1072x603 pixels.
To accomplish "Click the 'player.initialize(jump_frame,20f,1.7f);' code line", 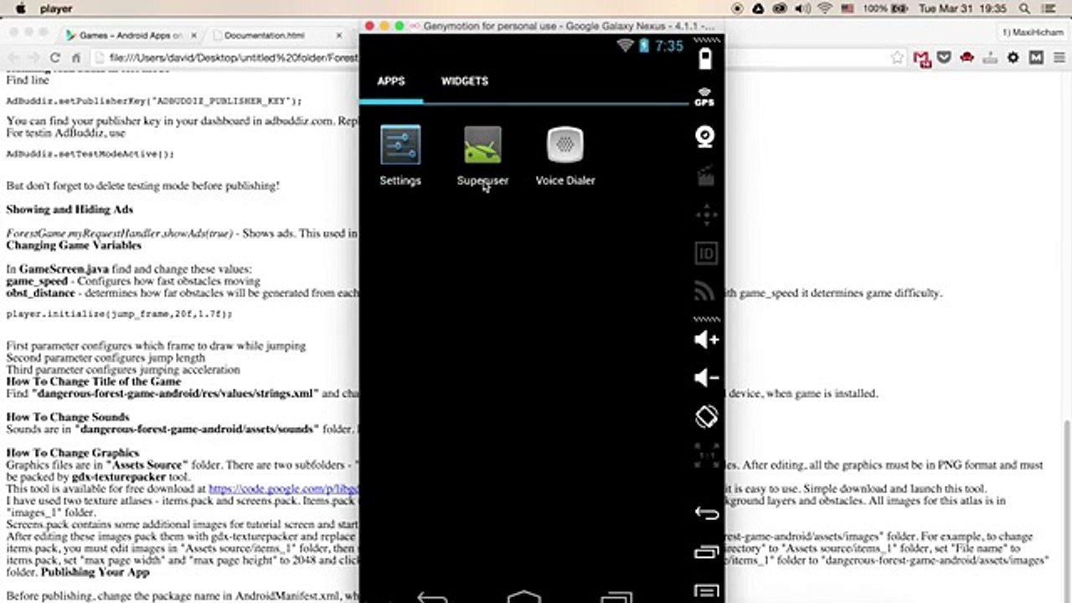I will click(x=119, y=314).
